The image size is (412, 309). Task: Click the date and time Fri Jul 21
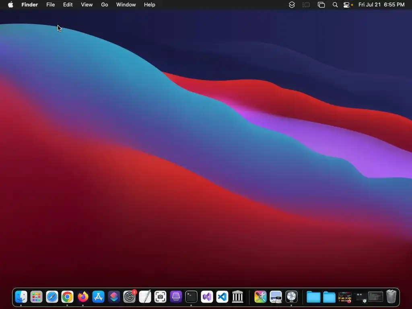click(381, 5)
